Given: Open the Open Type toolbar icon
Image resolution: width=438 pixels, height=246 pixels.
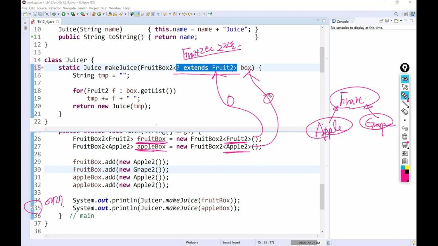Looking at the screenshot, I should pos(110,14).
